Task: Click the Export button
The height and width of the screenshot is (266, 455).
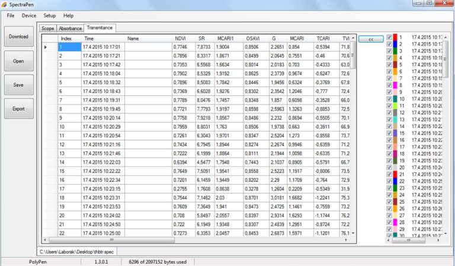Action: point(18,109)
